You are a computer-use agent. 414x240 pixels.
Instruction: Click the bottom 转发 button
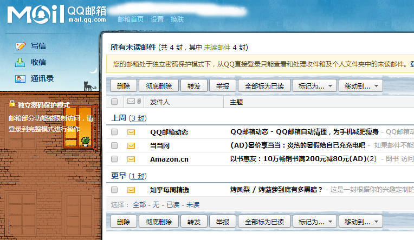194,222
